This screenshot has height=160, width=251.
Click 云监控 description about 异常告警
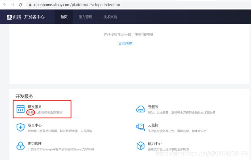click(x=177, y=131)
